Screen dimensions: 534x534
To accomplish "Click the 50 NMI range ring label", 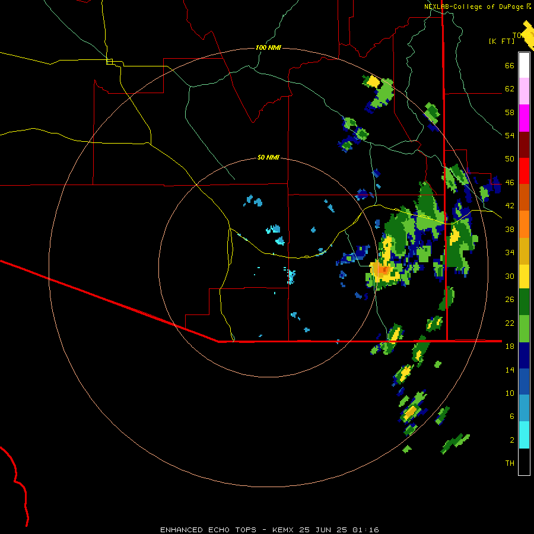I will click(268, 157).
